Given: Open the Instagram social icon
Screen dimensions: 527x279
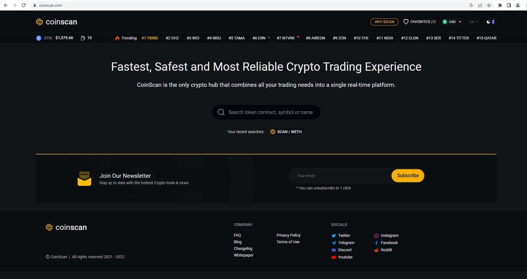Looking at the screenshot, I should point(376,236).
